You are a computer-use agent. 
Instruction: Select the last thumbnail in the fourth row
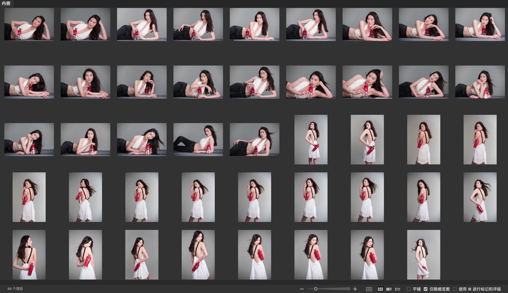(480, 197)
